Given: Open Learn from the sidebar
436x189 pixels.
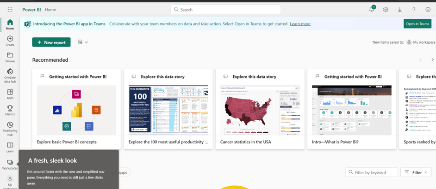Looking at the screenshot, I should 10,148.
